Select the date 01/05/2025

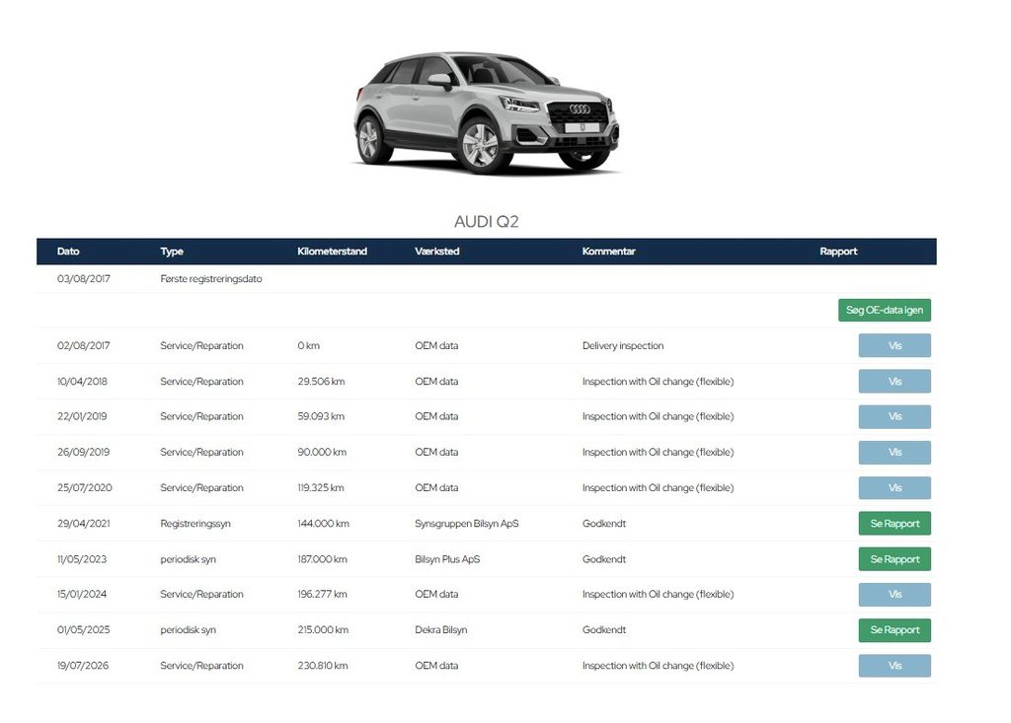pyautogui.click(x=83, y=630)
